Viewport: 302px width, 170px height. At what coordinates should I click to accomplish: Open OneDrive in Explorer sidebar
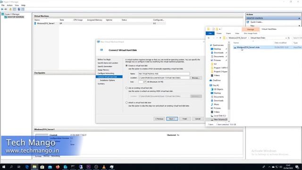pos(217,80)
